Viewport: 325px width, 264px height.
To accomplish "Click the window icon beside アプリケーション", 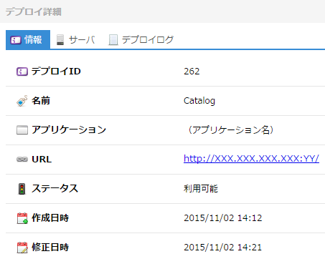I will tap(22, 130).
